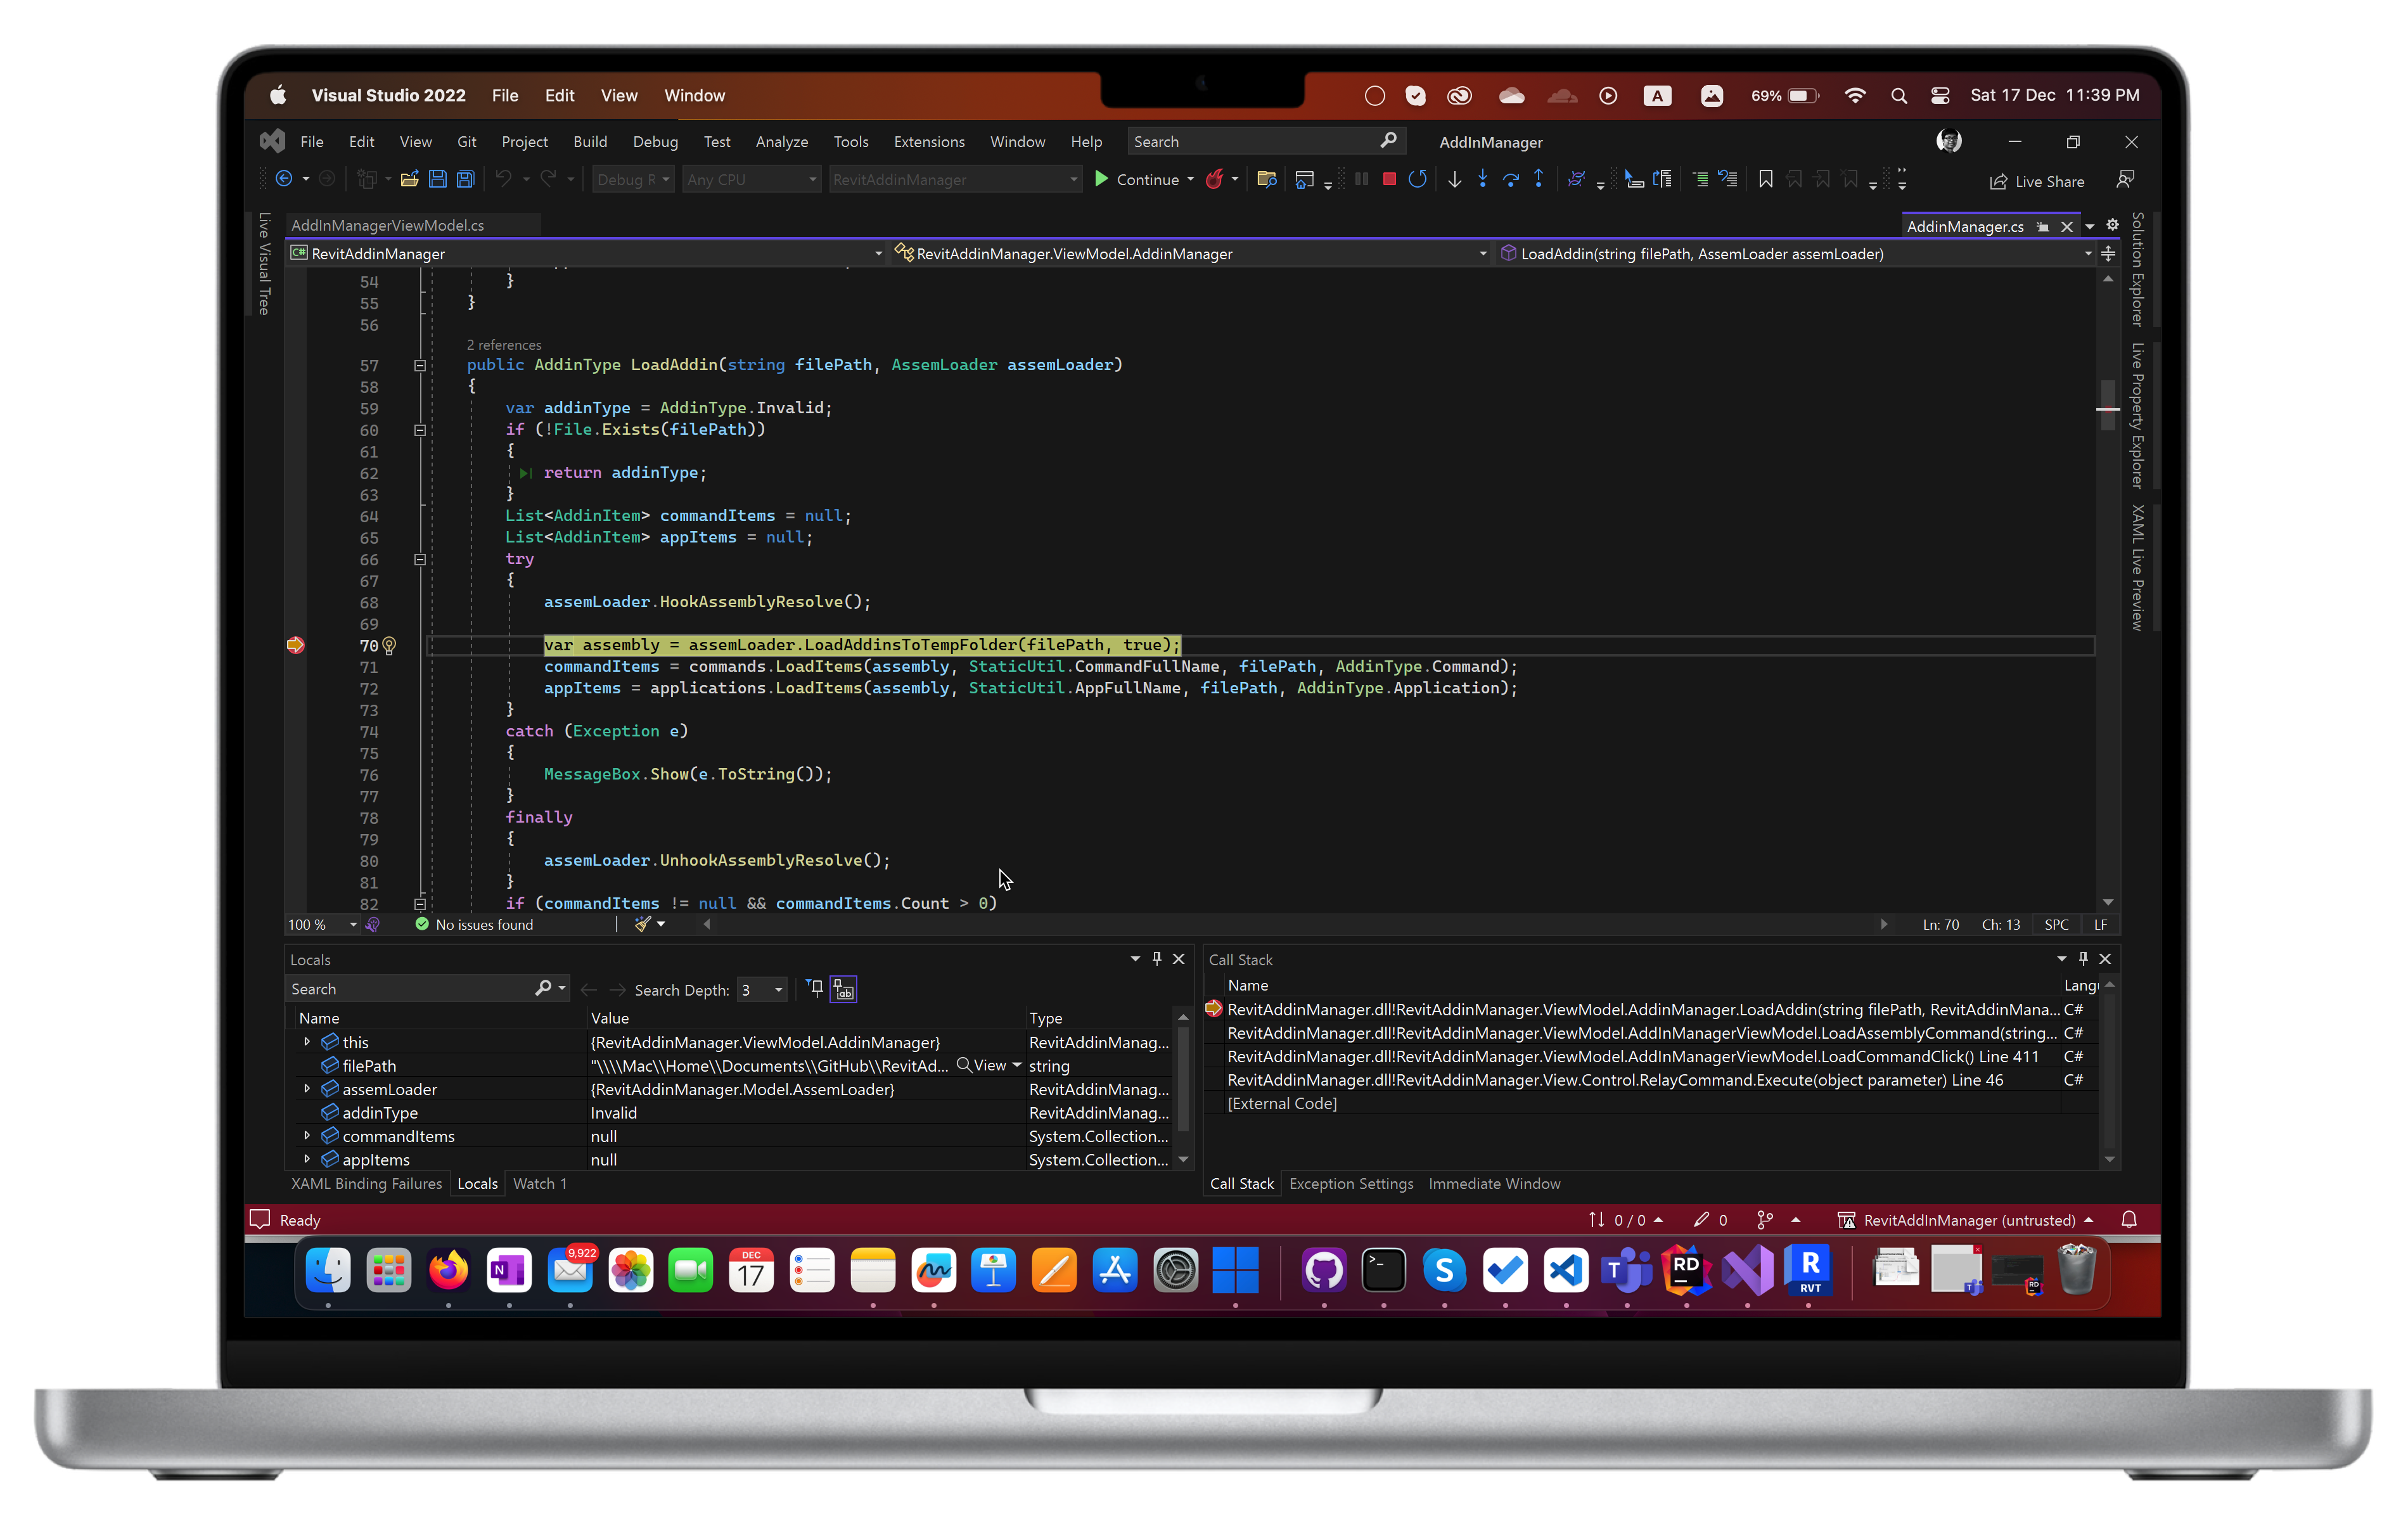Screen dimensions: 2408x1521
Task: Open the lightbulb quick actions on line 70
Action: [x=389, y=646]
